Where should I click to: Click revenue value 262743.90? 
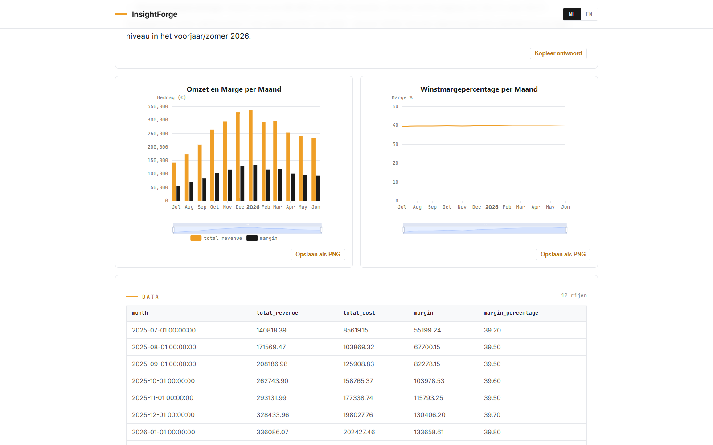[x=272, y=381]
